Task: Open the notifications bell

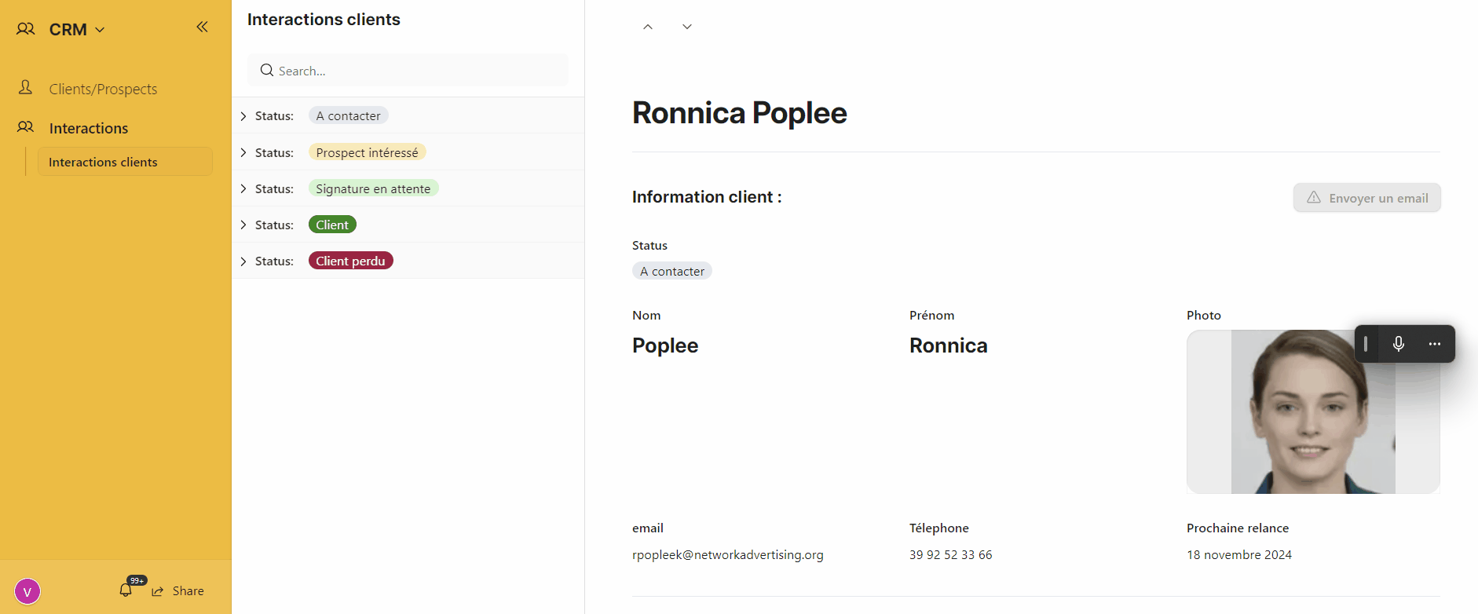Action: tap(126, 590)
